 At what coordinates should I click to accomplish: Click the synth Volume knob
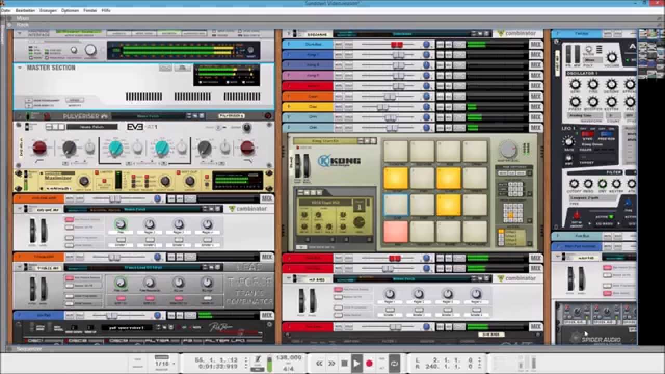pyautogui.click(x=612, y=58)
